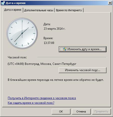Select the Дата и время tab

tap(12, 10)
